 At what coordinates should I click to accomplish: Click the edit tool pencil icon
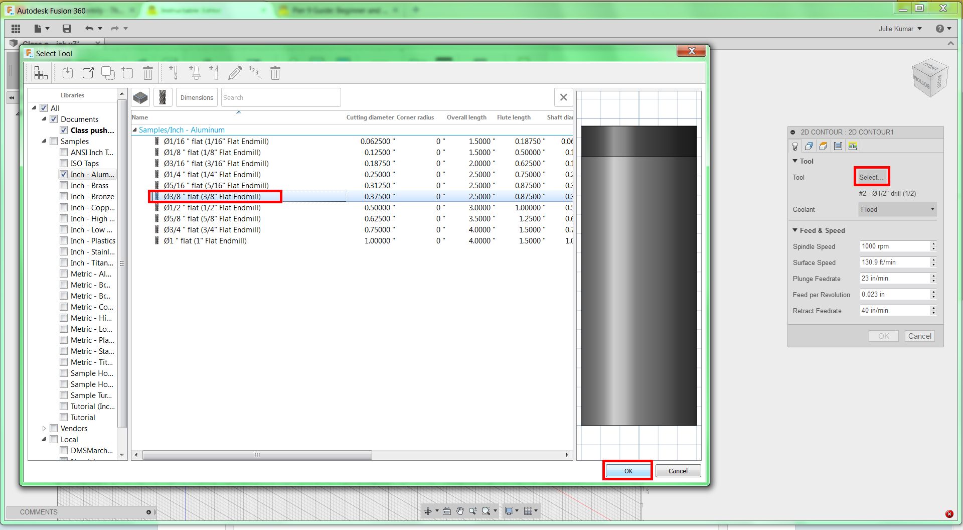235,73
